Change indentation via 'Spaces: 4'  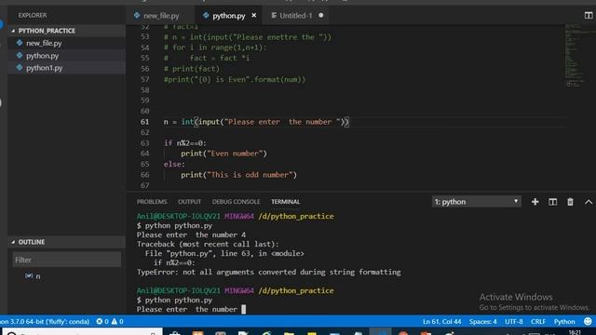(x=482, y=321)
